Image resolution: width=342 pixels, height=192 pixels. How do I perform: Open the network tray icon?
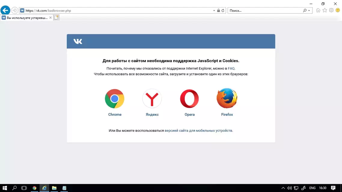tap(296, 188)
